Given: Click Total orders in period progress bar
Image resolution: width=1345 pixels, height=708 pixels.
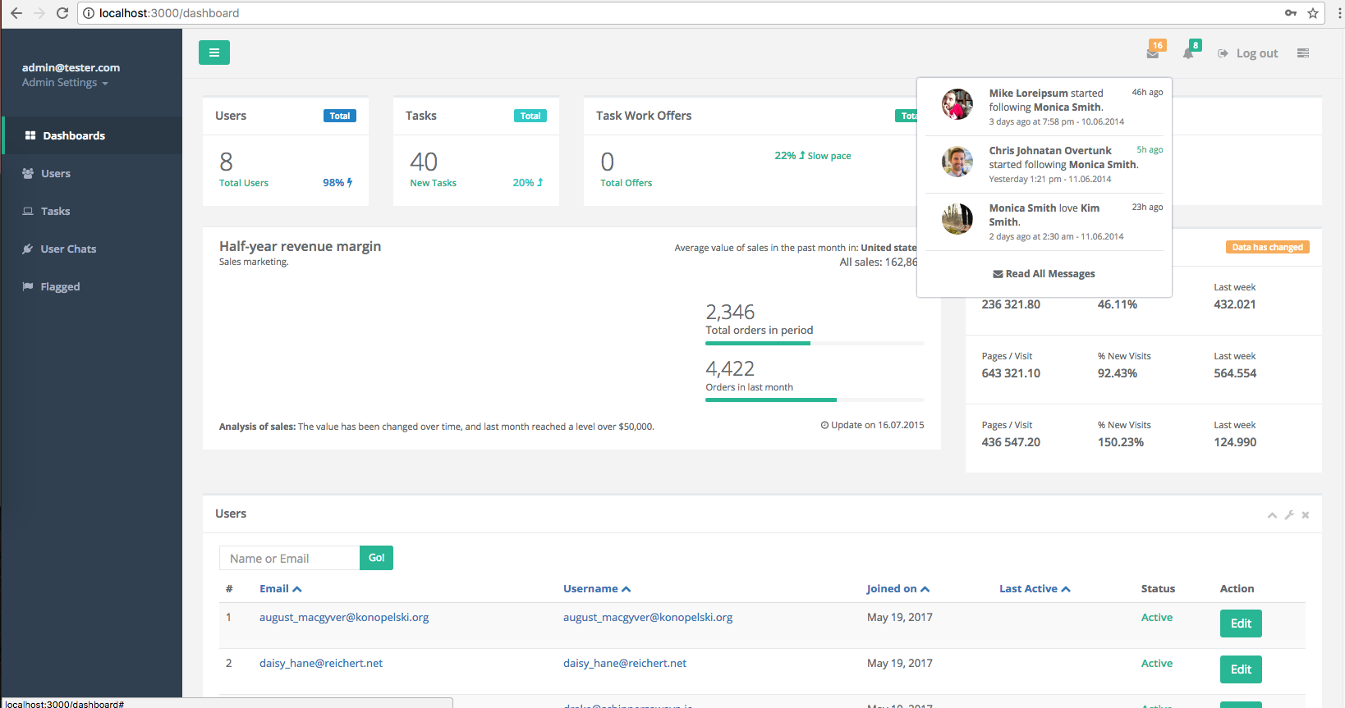Looking at the screenshot, I should point(815,343).
